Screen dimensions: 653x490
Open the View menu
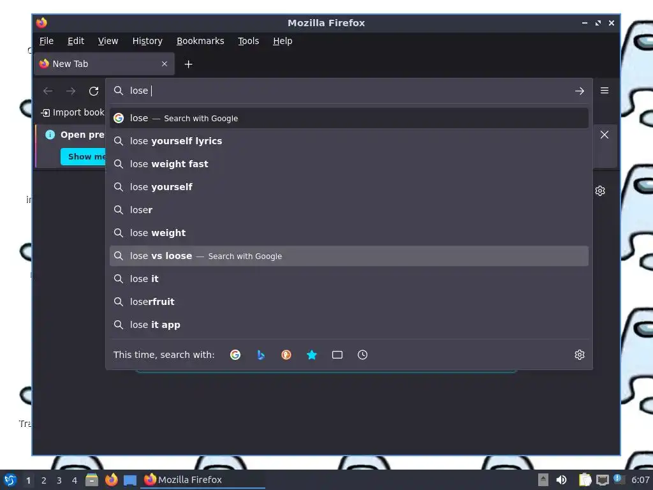pyautogui.click(x=108, y=41)
